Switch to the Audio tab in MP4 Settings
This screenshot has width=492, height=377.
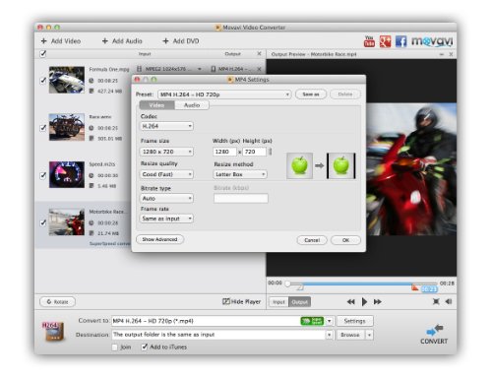(x=192, y=105)
